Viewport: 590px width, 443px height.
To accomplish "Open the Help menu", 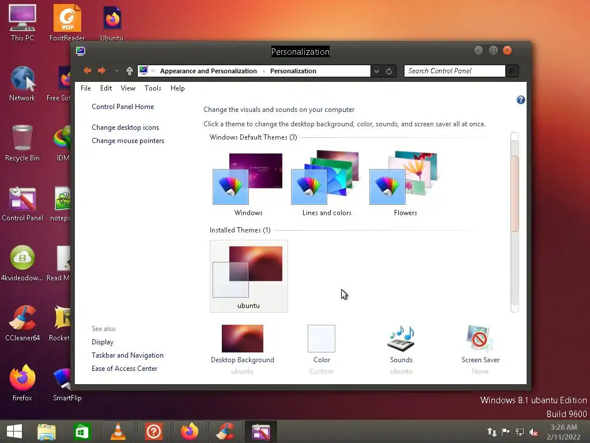I will [x=177, y=88].
